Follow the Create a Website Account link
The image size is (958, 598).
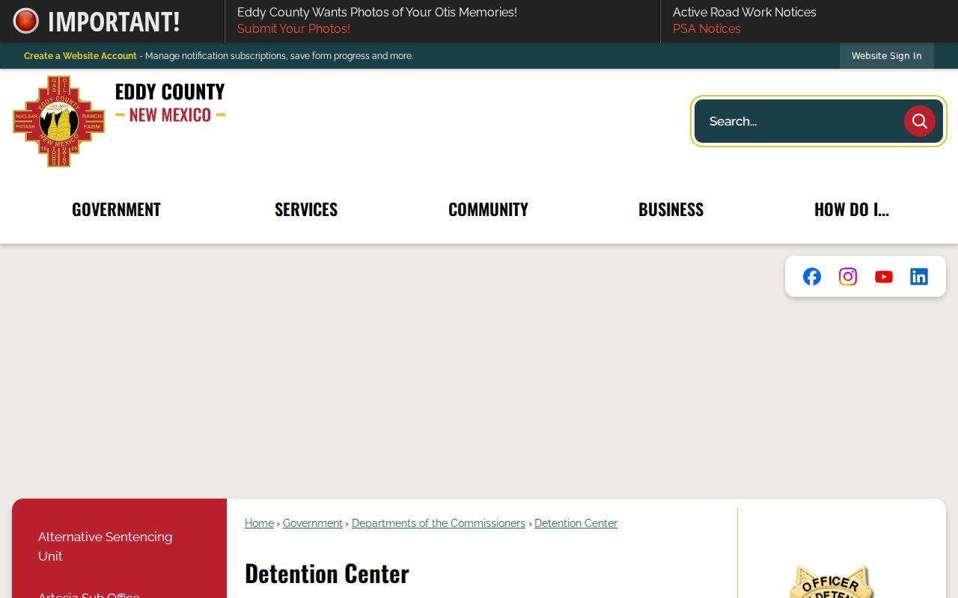tap(80, 56)
